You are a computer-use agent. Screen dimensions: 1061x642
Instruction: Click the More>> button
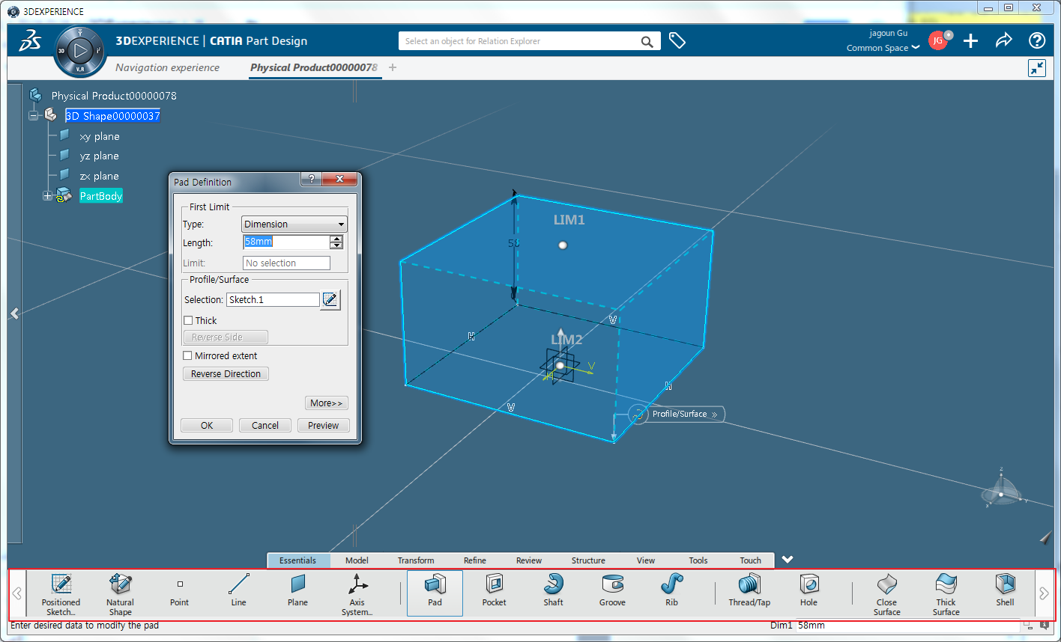click(x=327, y=403)
